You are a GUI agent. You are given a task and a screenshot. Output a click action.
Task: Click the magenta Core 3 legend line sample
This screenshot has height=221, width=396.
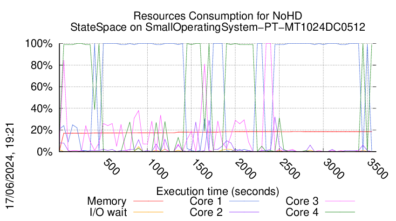tap(340, 201)
